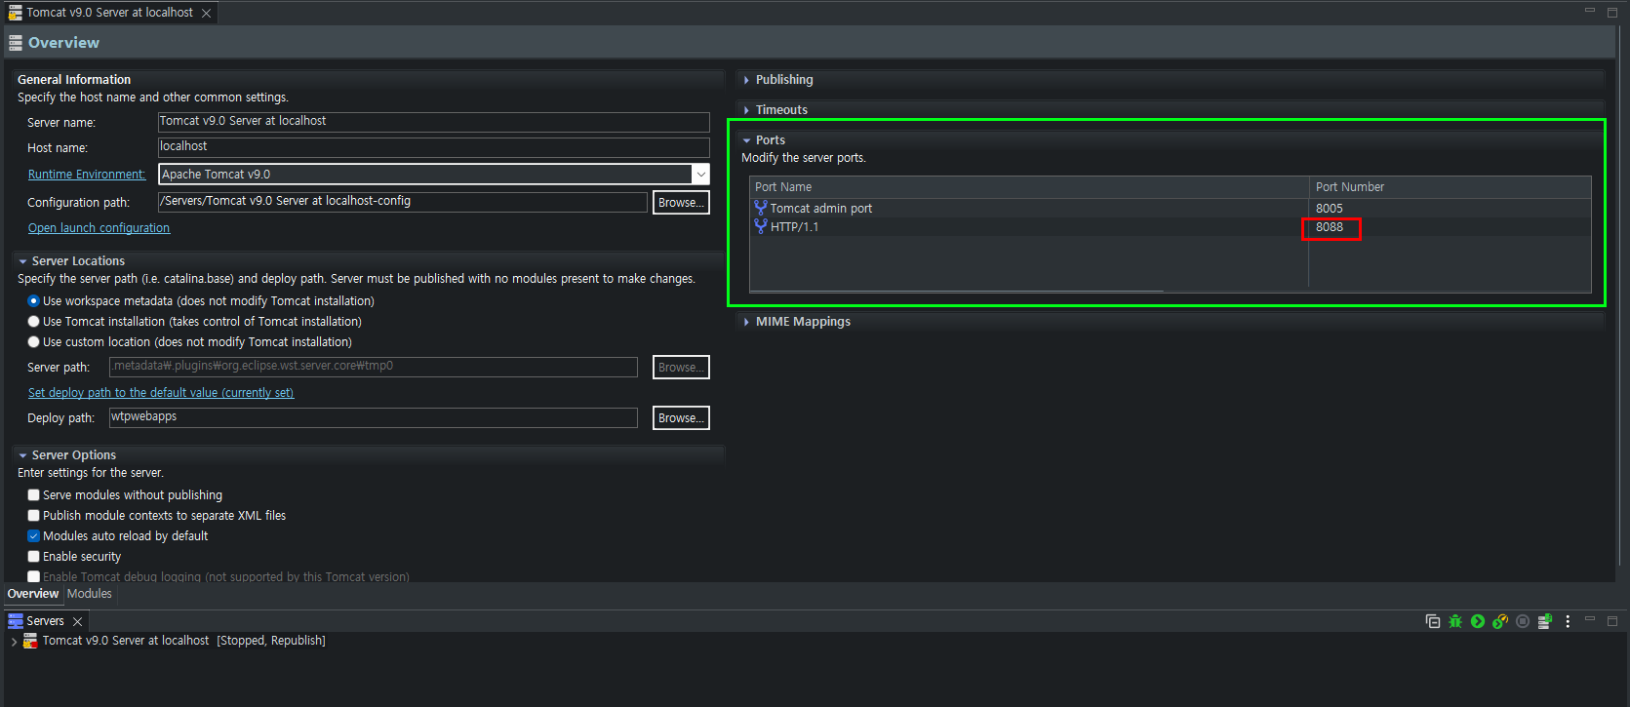Click the Host name input field
The height and width of the screenshot is (707, 1630).
pos(434,147)
